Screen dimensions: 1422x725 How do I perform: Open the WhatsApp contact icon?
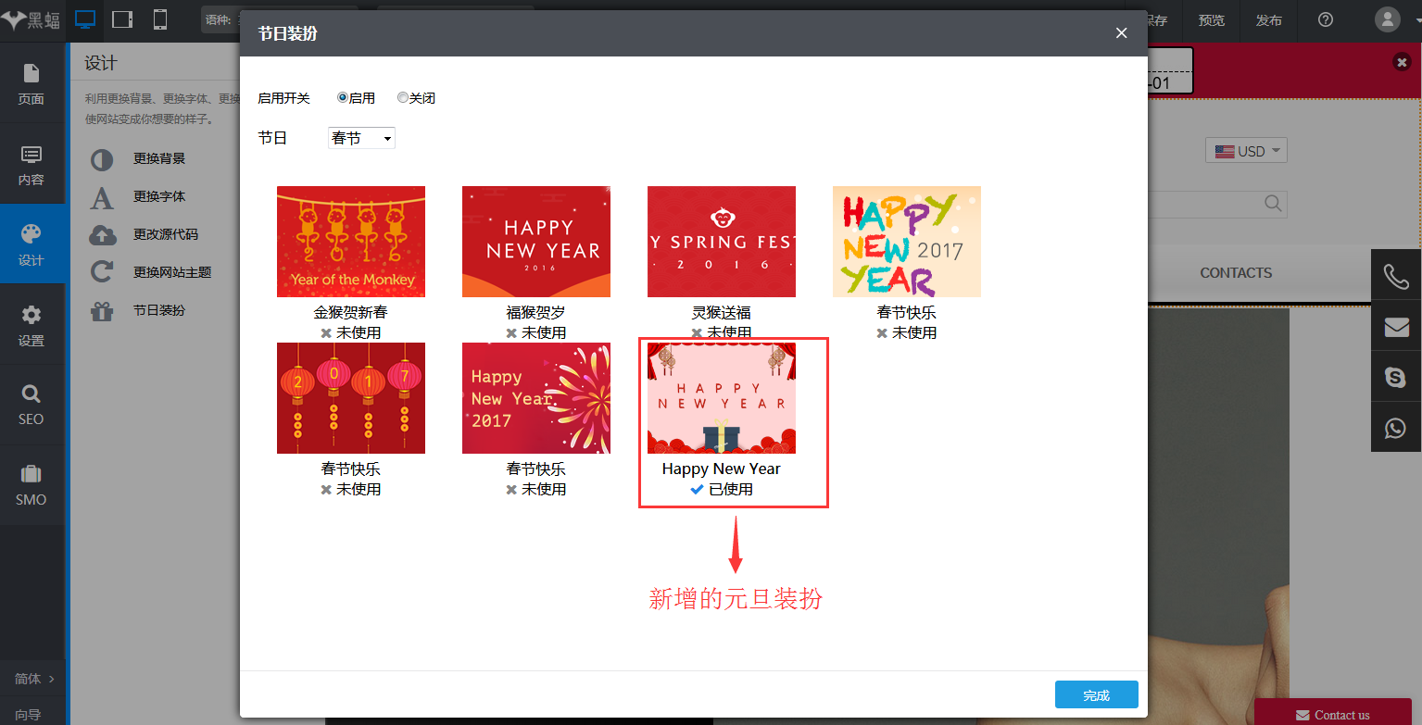(1395, 428)
